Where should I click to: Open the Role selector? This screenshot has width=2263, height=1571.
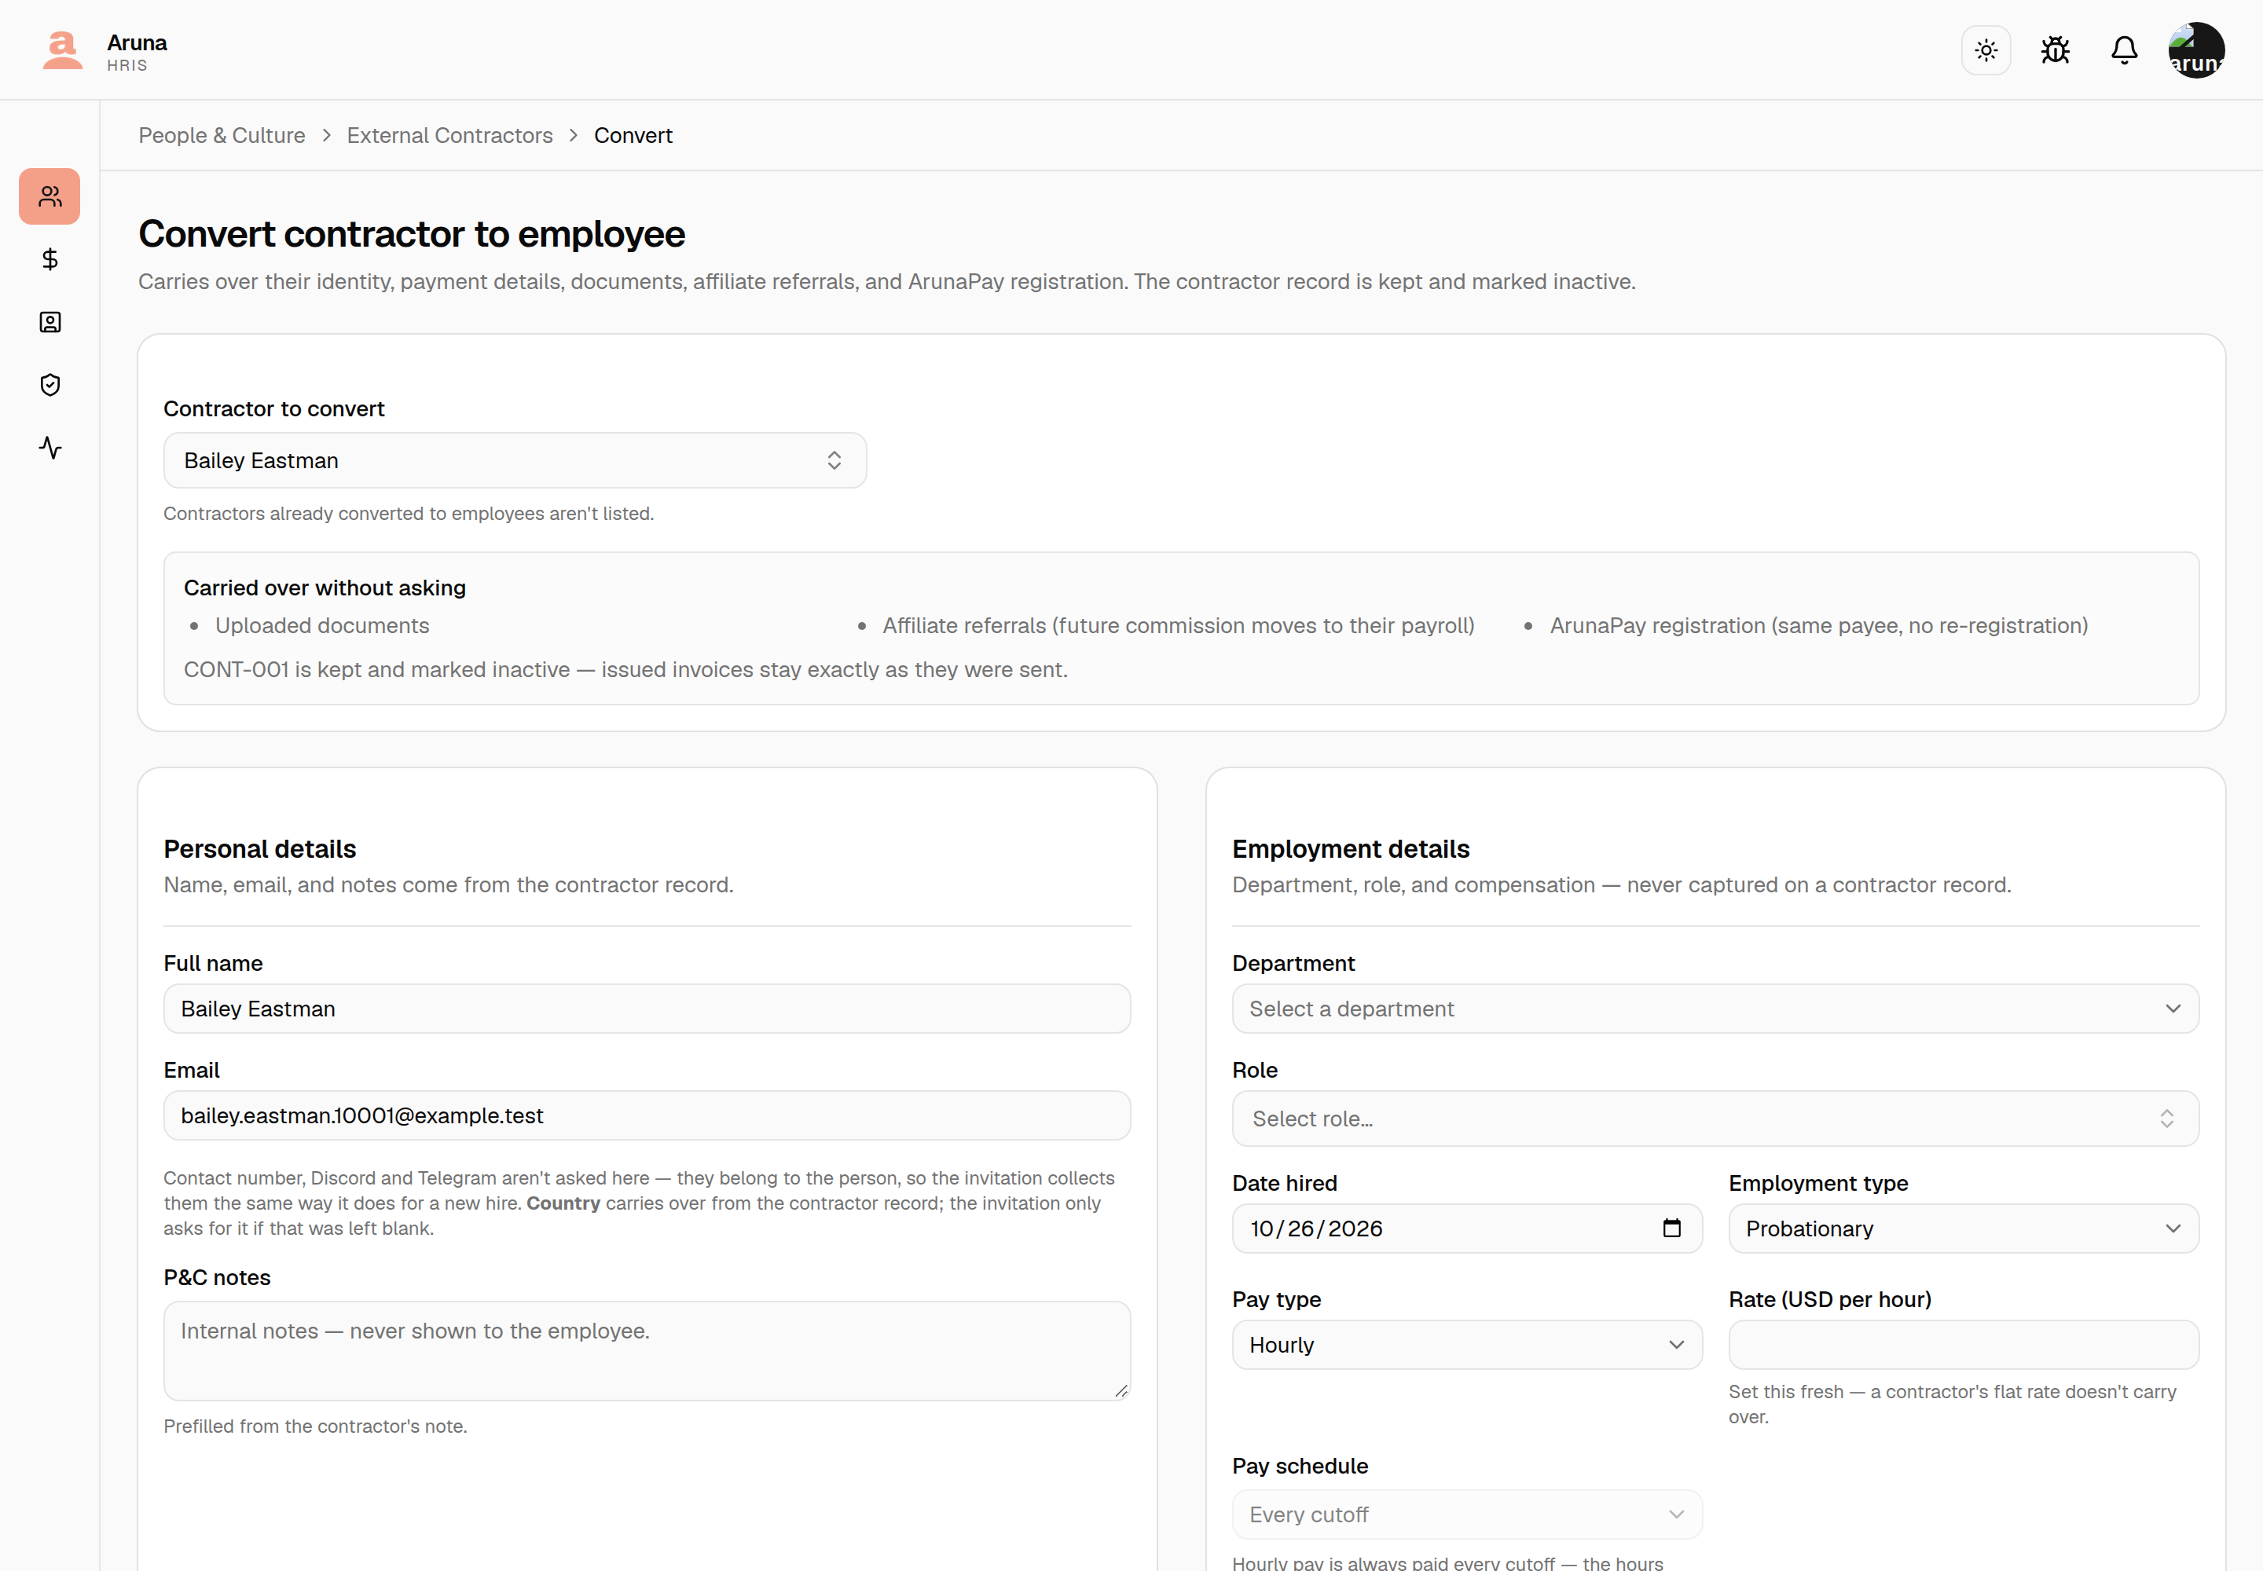coord(1715,1119)
